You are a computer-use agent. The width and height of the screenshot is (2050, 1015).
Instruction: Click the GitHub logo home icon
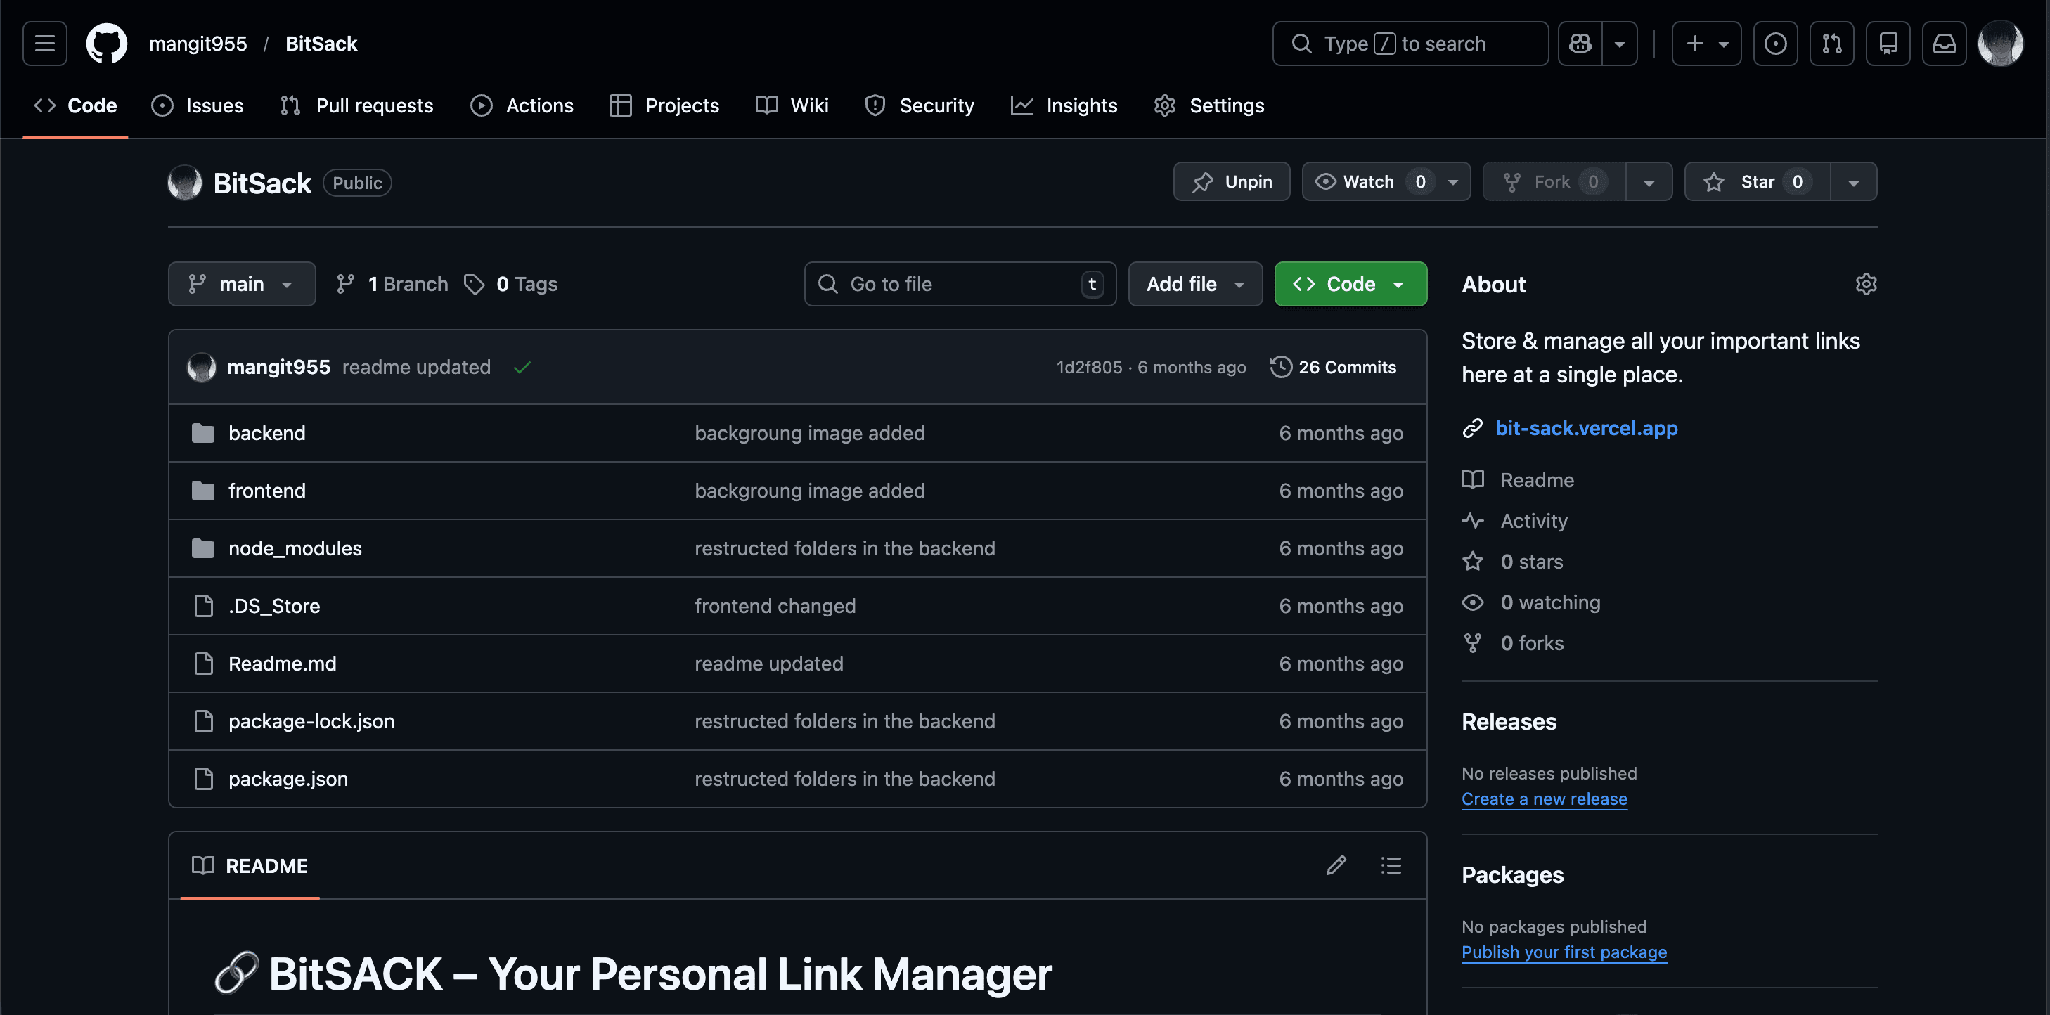106,43
